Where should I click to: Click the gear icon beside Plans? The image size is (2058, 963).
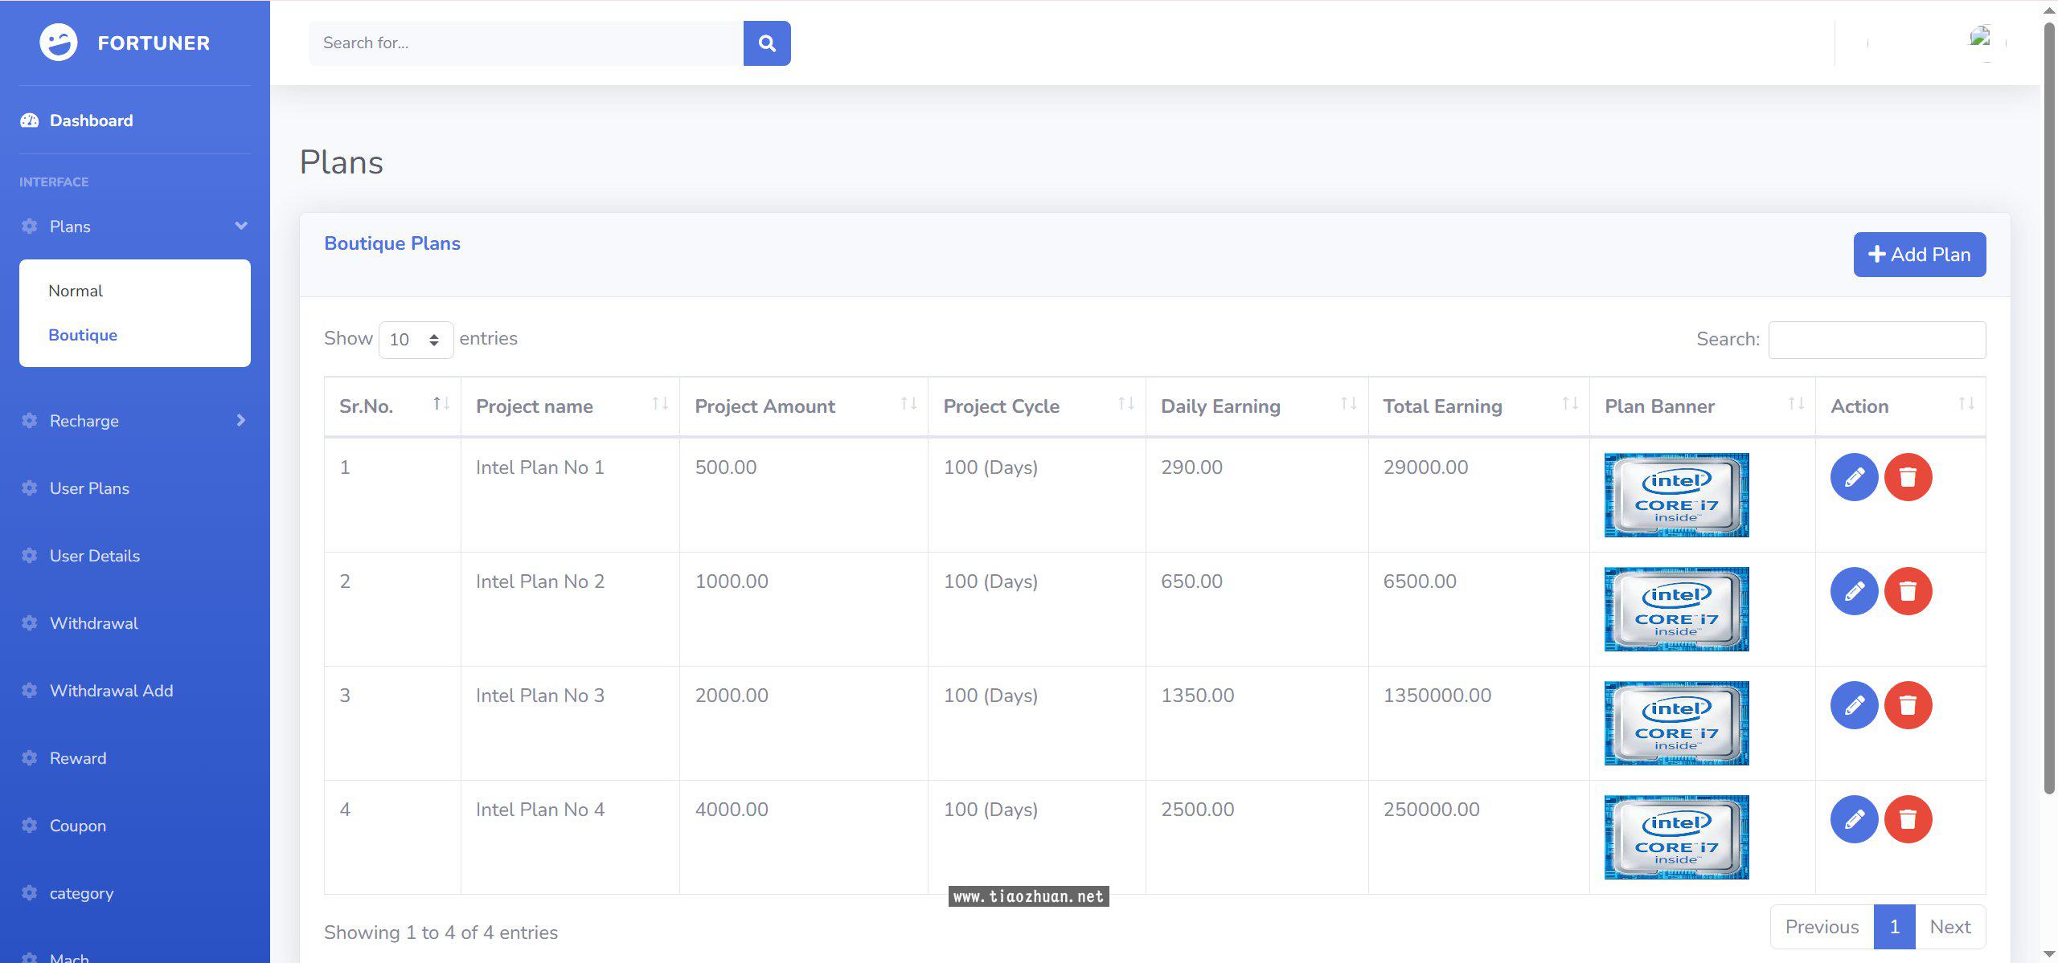pos(30,226)
